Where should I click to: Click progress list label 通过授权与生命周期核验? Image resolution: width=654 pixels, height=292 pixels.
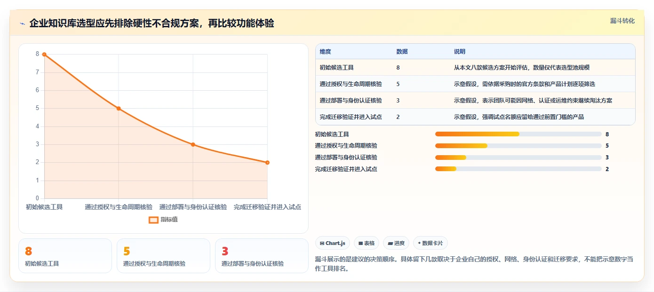(x=346, y=146)
